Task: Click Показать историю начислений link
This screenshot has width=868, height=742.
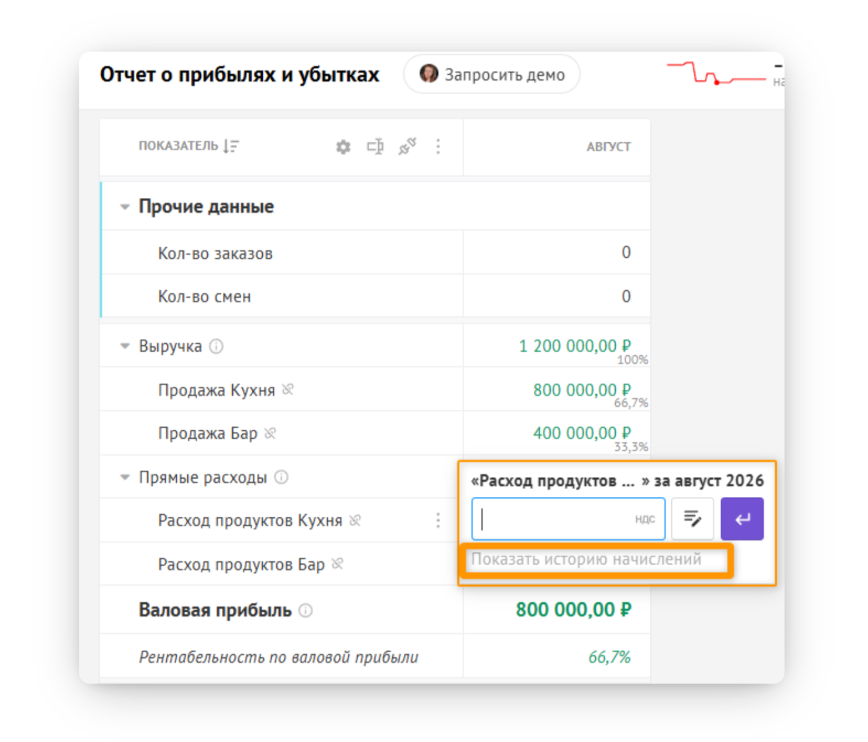Action: [x=586, y=559]
